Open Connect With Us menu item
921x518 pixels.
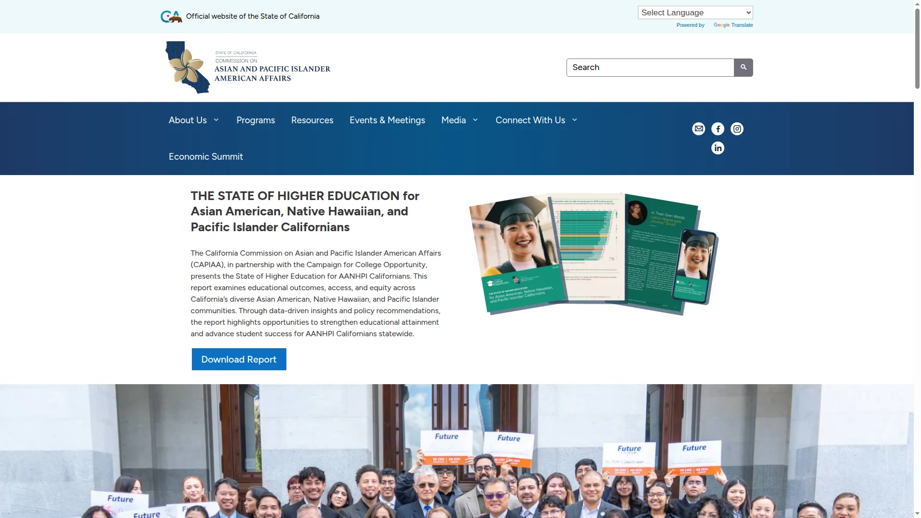(x=530, y=120)
